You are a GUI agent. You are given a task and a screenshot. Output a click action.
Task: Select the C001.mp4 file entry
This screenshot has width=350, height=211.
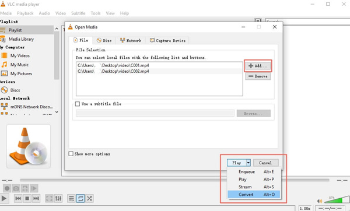coord(159,65)
